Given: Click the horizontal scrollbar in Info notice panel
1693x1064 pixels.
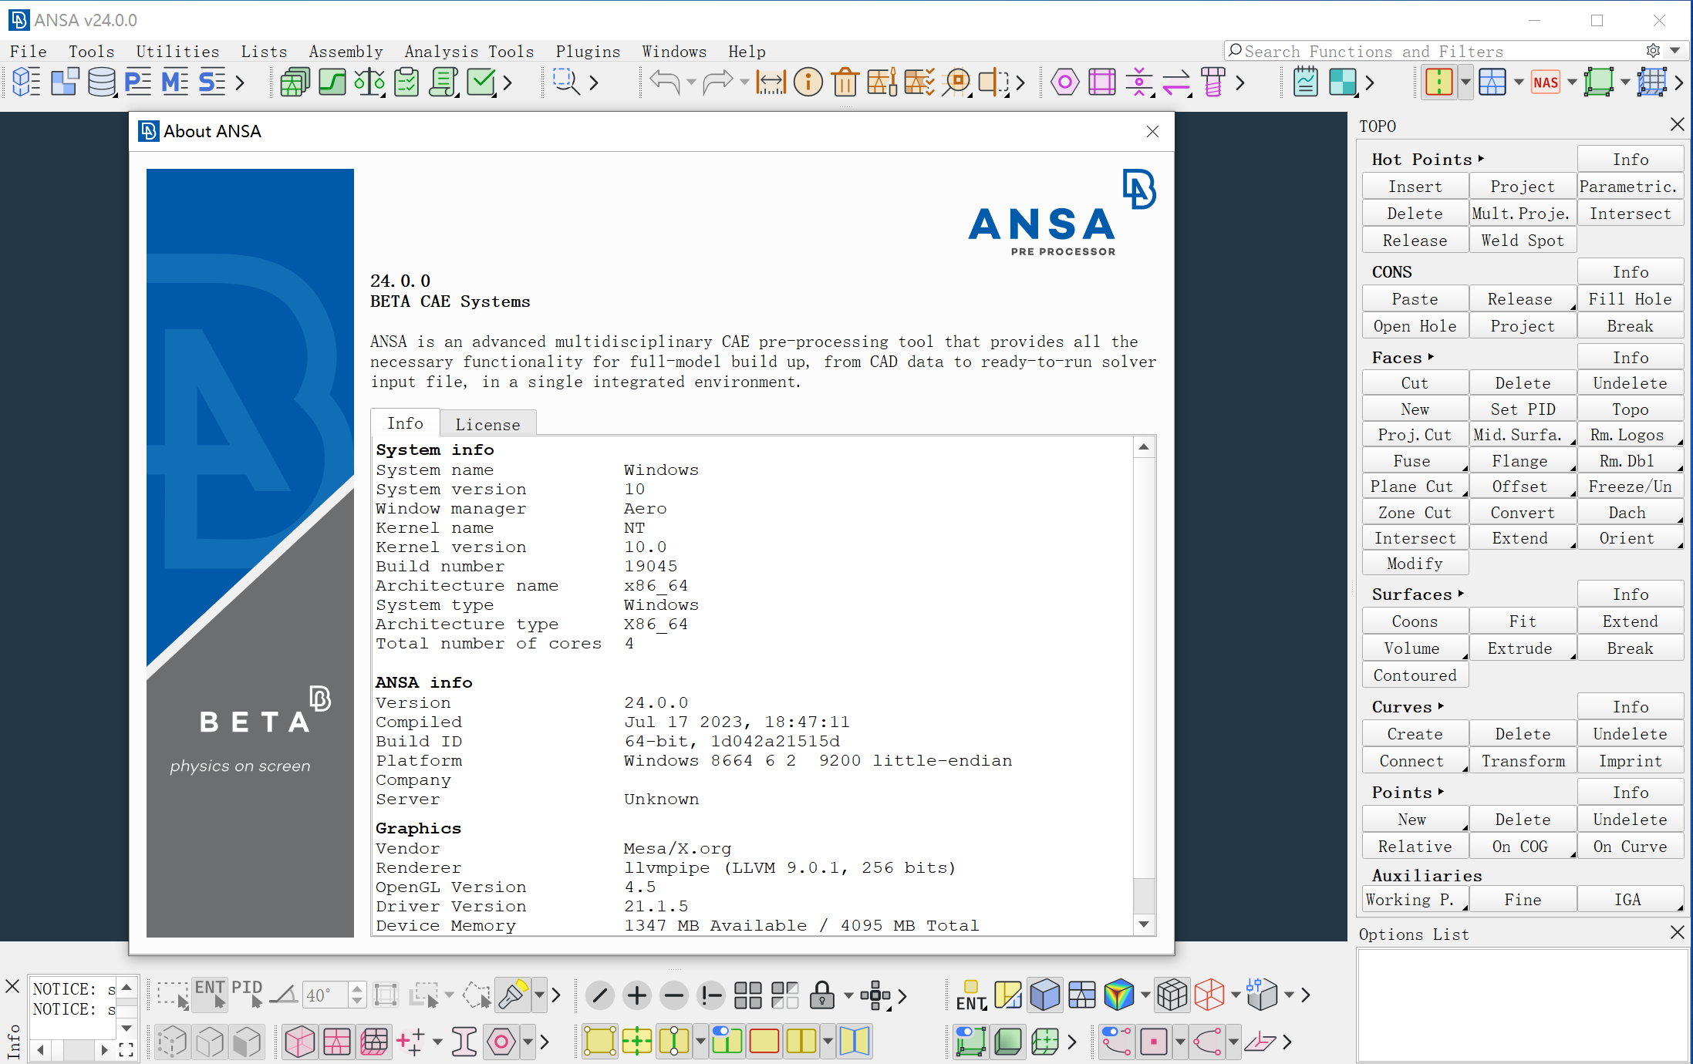Looking at the screenshot, I should point(73,1050).
